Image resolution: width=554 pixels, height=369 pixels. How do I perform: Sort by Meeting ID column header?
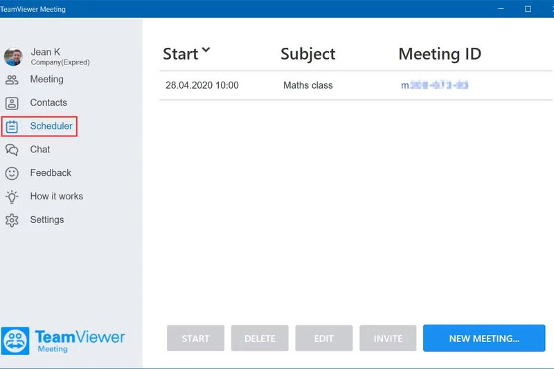(x=440, y=54)
